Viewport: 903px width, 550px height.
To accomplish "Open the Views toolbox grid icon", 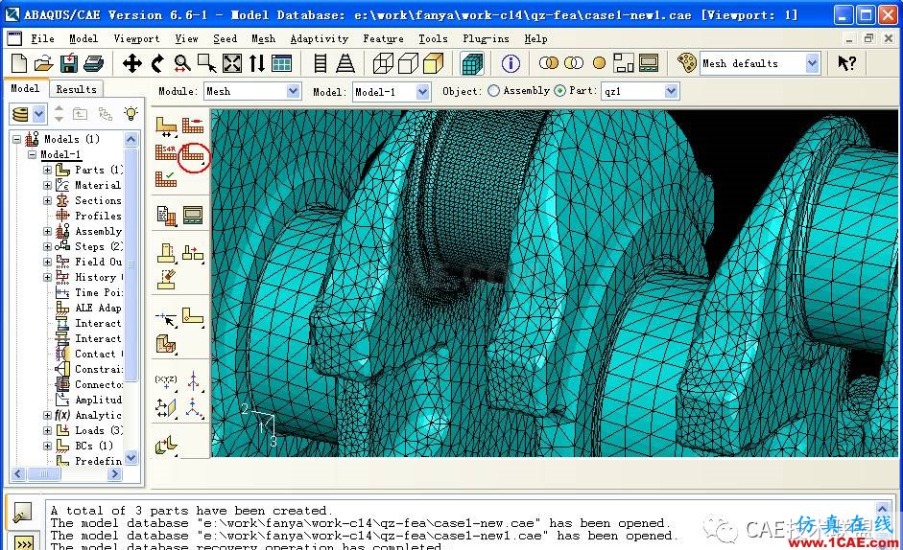I will (x=281, y=63).
